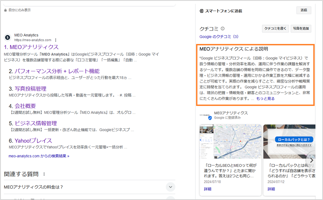Click the MEO Analytics site name above URL
The image size is (323, 200).
pyautogui.click(x=26, y=35)
